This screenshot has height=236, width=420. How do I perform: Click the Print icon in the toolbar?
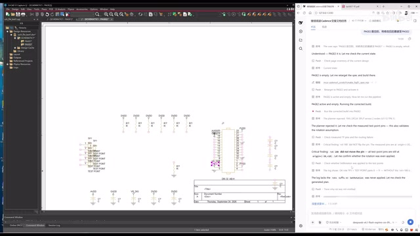(23, 14)
